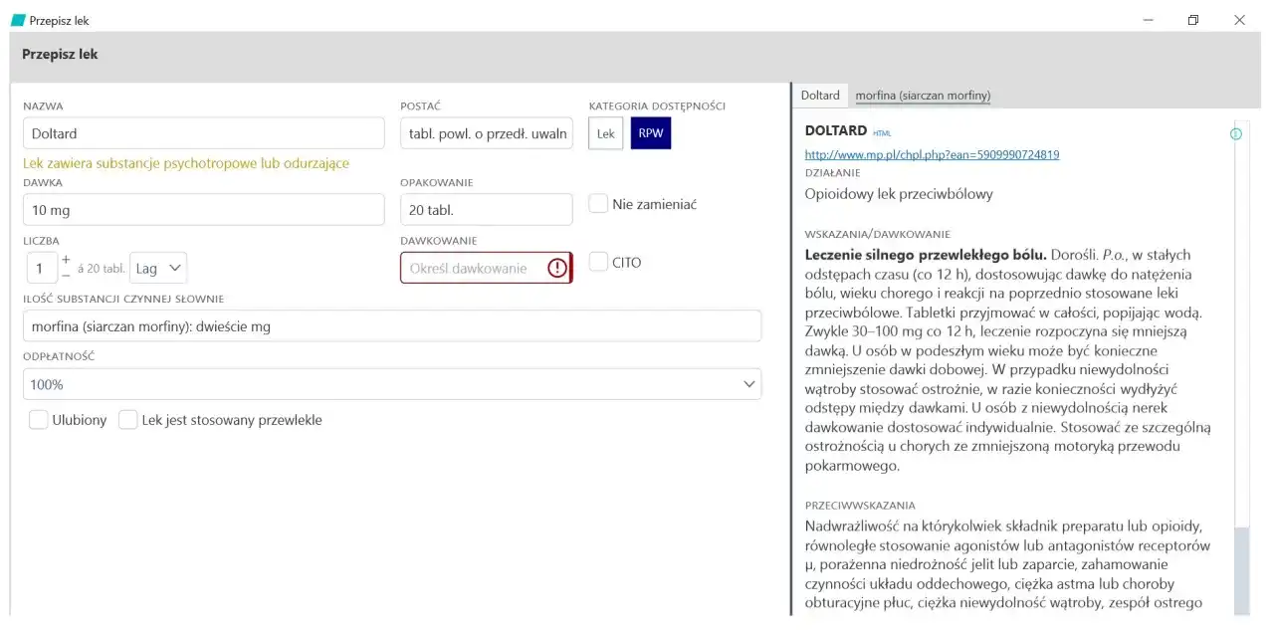Screen dimensions: 1274x630
Task: Click the teal info icon in the drug panel
Action: coord(1235,132)
